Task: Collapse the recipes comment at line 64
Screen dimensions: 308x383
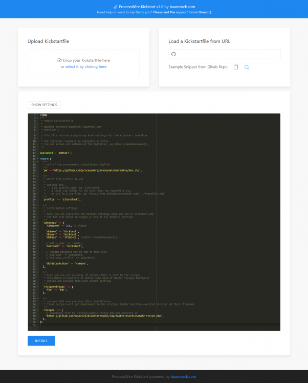Action: click(x=37, y=299)
